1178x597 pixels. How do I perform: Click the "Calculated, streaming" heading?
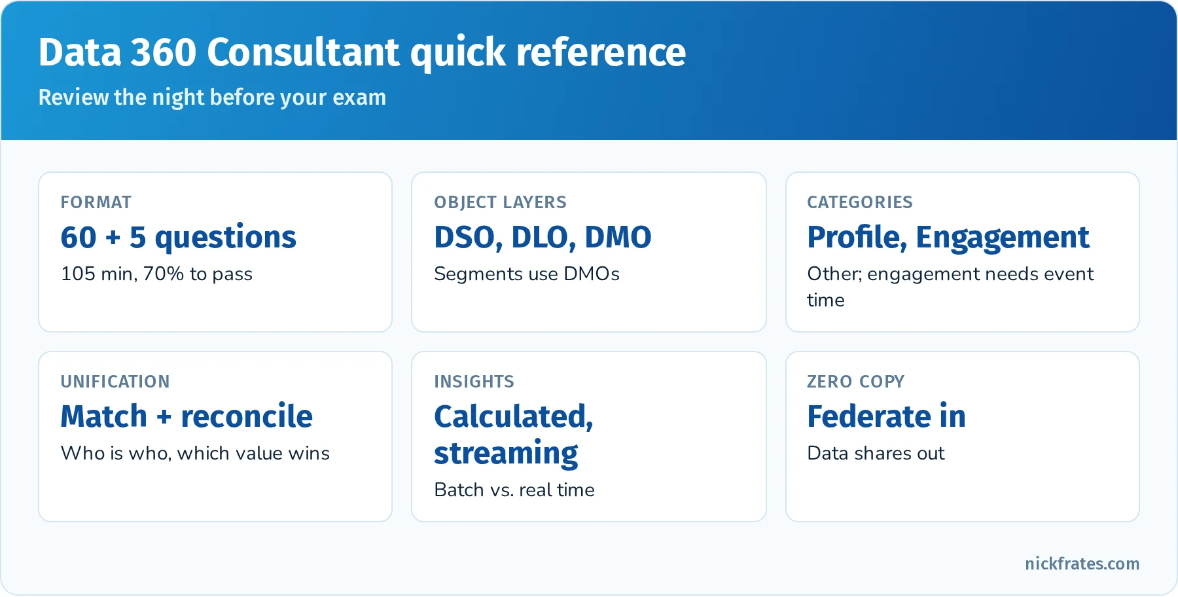[514, 435]
